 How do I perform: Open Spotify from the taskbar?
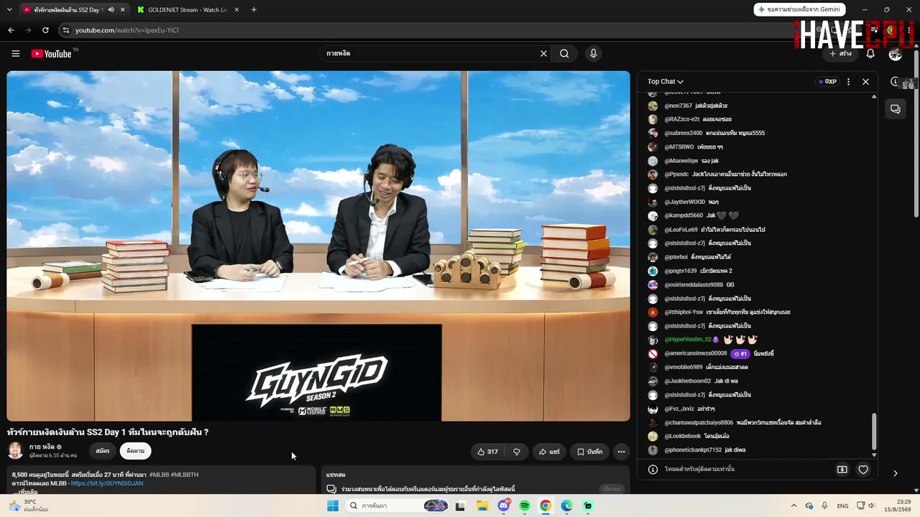click(x=525, y=506)
